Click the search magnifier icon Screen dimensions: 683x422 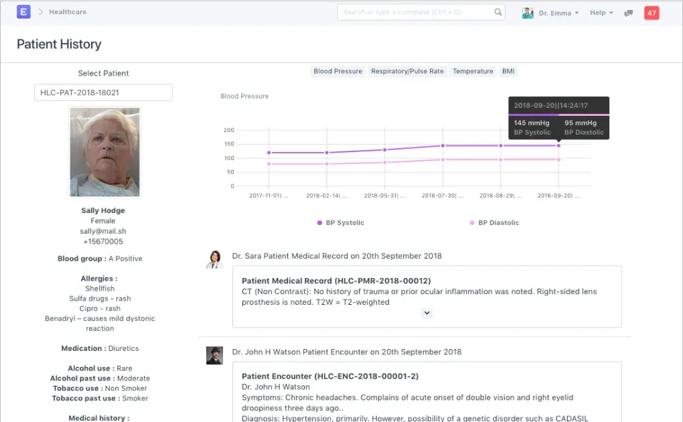pyautogui.click(x=496, y=11)
